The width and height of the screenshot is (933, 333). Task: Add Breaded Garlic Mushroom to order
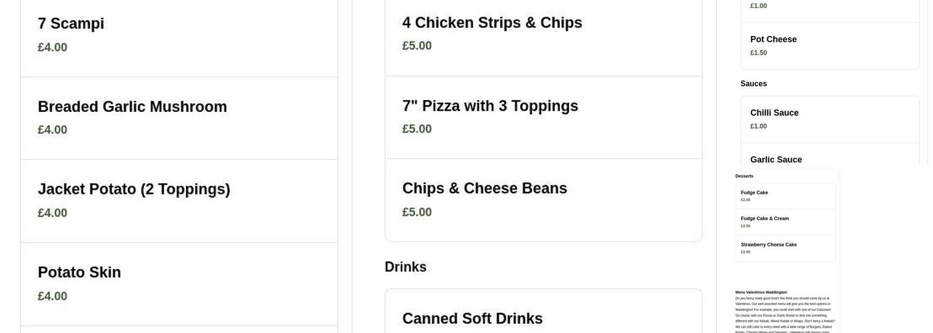179,118
